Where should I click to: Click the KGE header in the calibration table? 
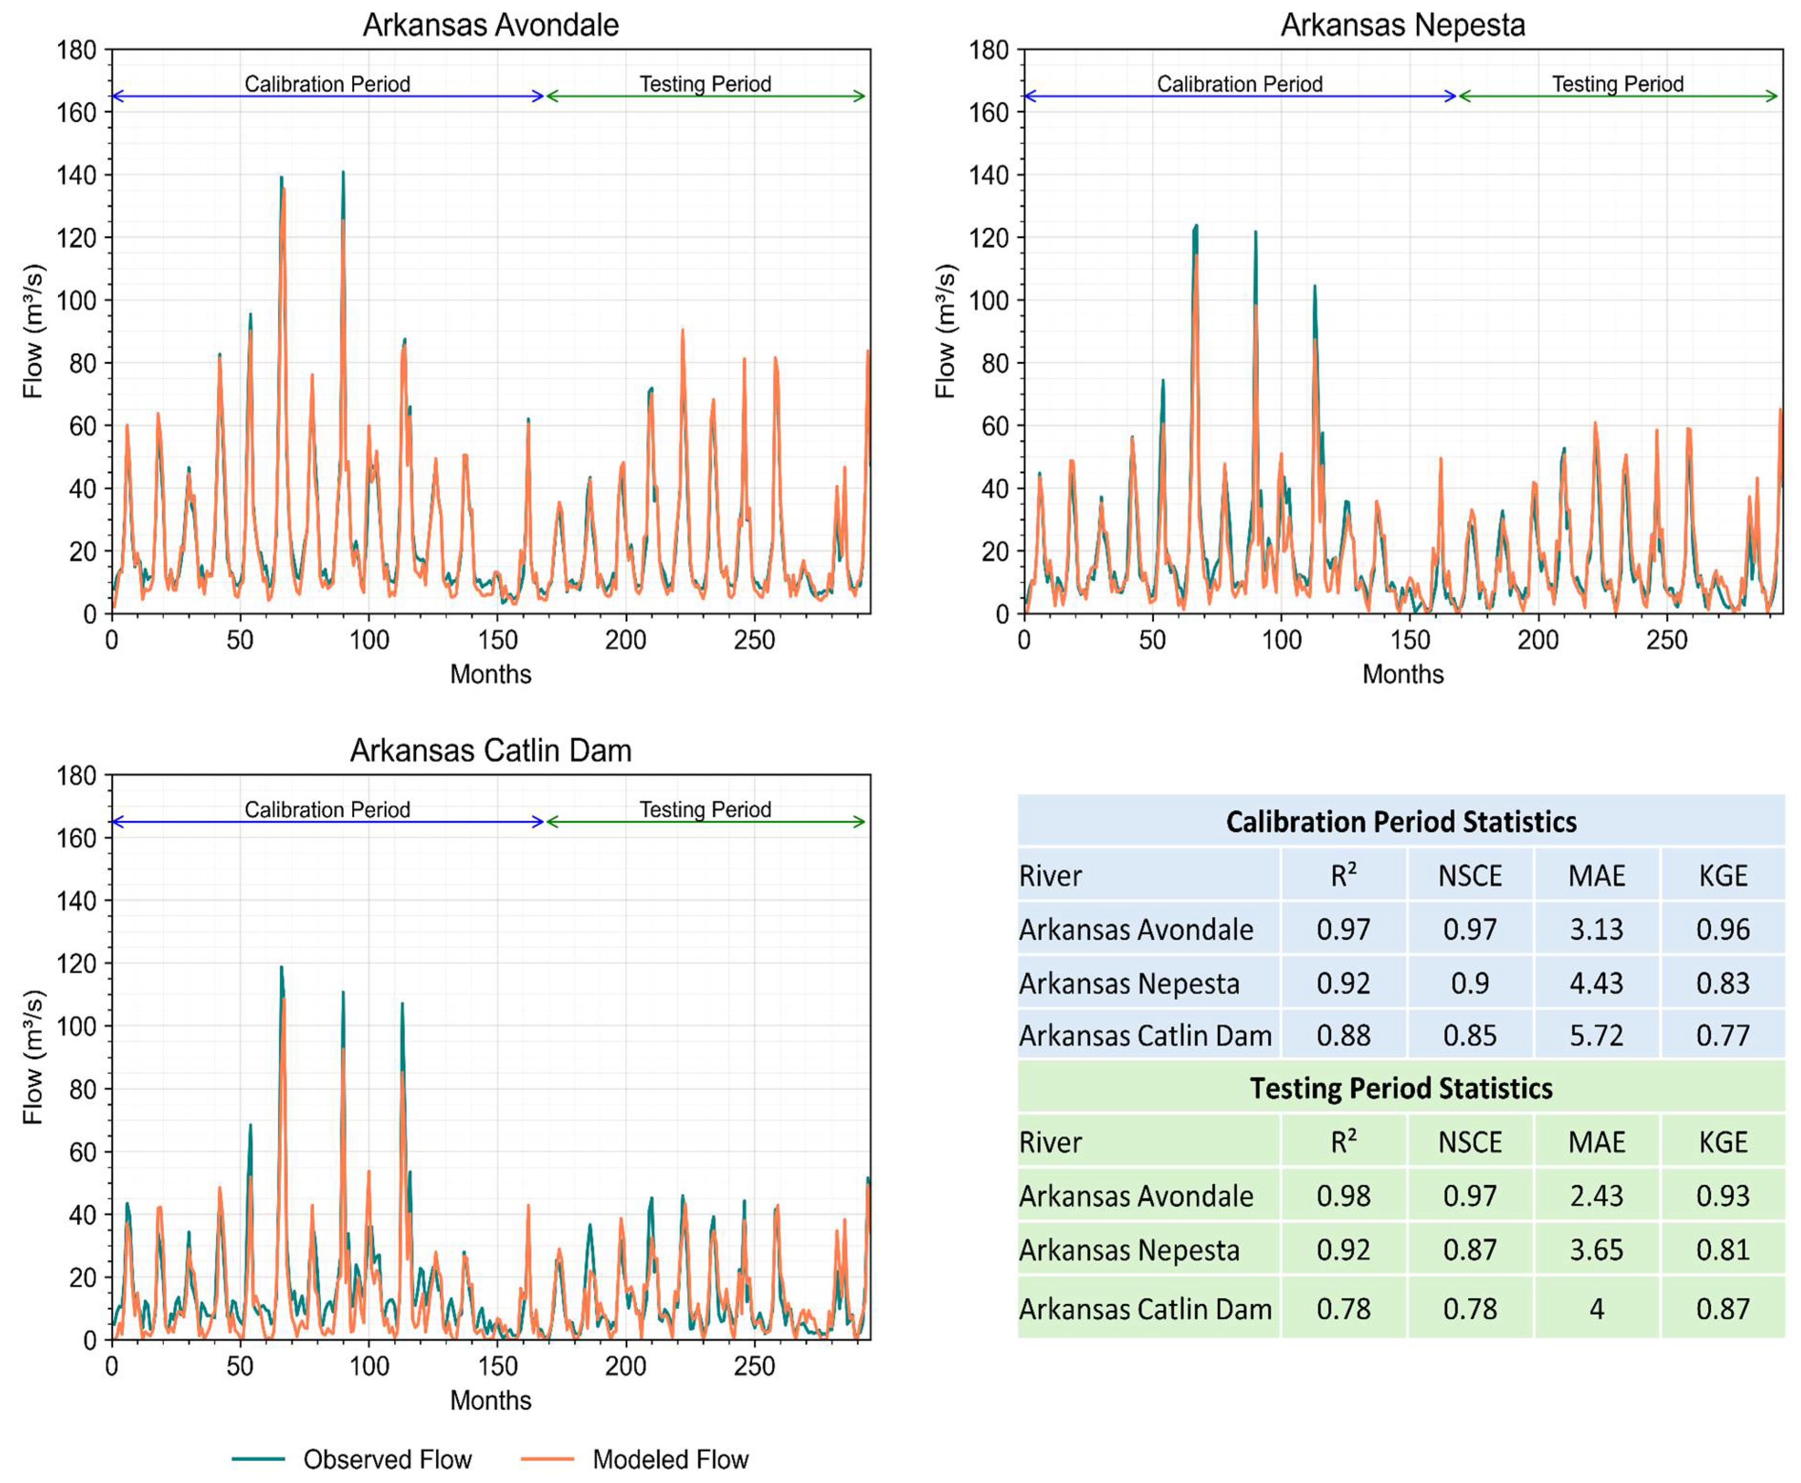pos(1722,876)
